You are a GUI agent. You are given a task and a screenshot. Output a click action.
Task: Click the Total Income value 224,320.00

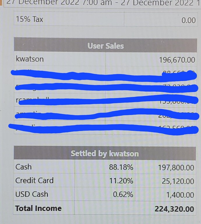click(x=174, y=209)
